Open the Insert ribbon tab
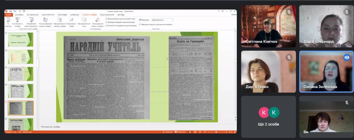354x140 pixels. click(33, 15)
